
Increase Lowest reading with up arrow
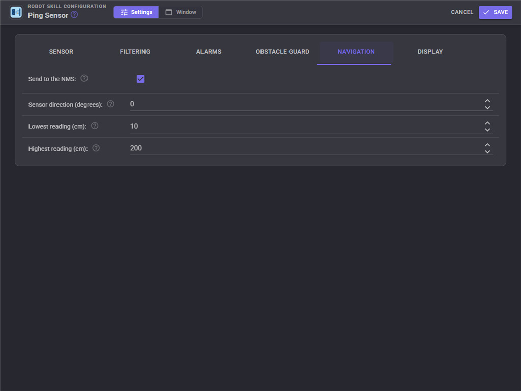pyautogui.click(x=487, y=123)
